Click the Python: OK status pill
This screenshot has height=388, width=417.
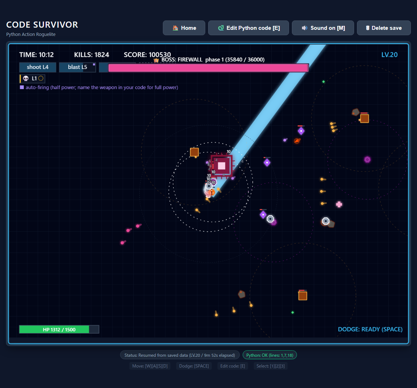coord(270,355)
